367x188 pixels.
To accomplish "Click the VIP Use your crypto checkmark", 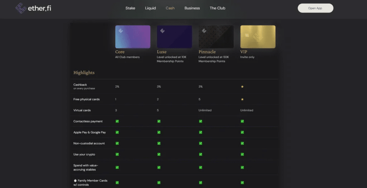I will point(242,154).
